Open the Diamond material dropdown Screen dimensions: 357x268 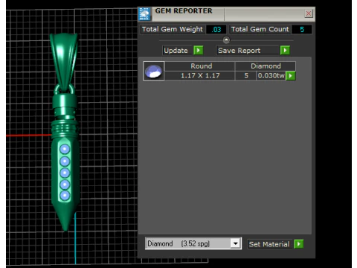coord(235,243)
